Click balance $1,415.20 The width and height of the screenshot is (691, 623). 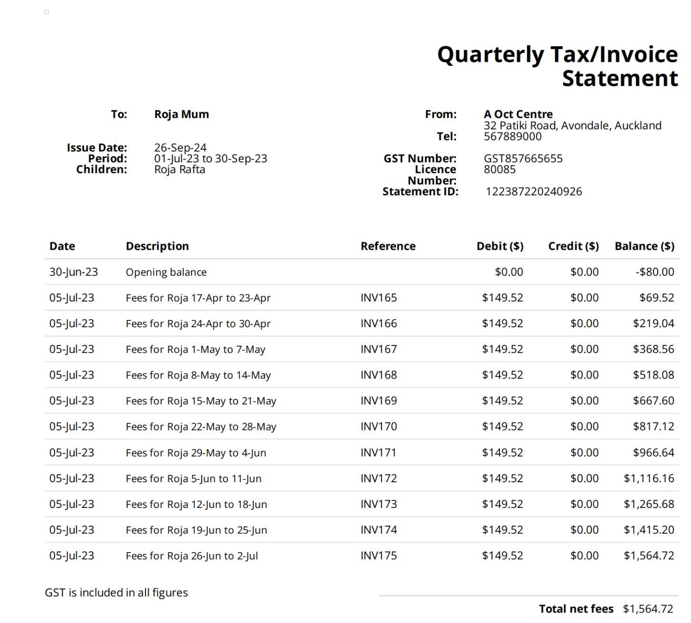tap(649, 529)
